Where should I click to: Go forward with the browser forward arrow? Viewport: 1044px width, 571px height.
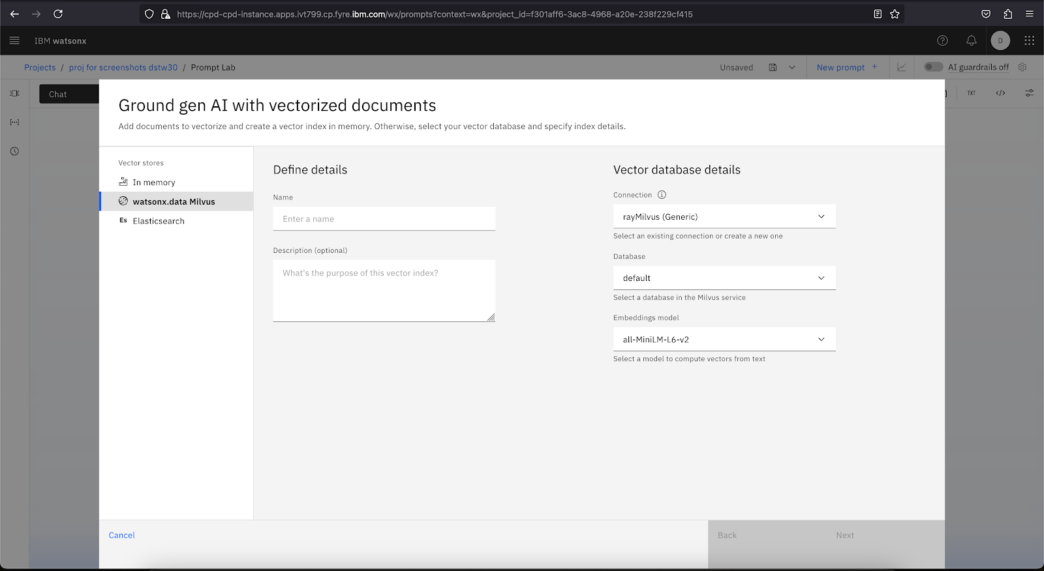[36, 14]
